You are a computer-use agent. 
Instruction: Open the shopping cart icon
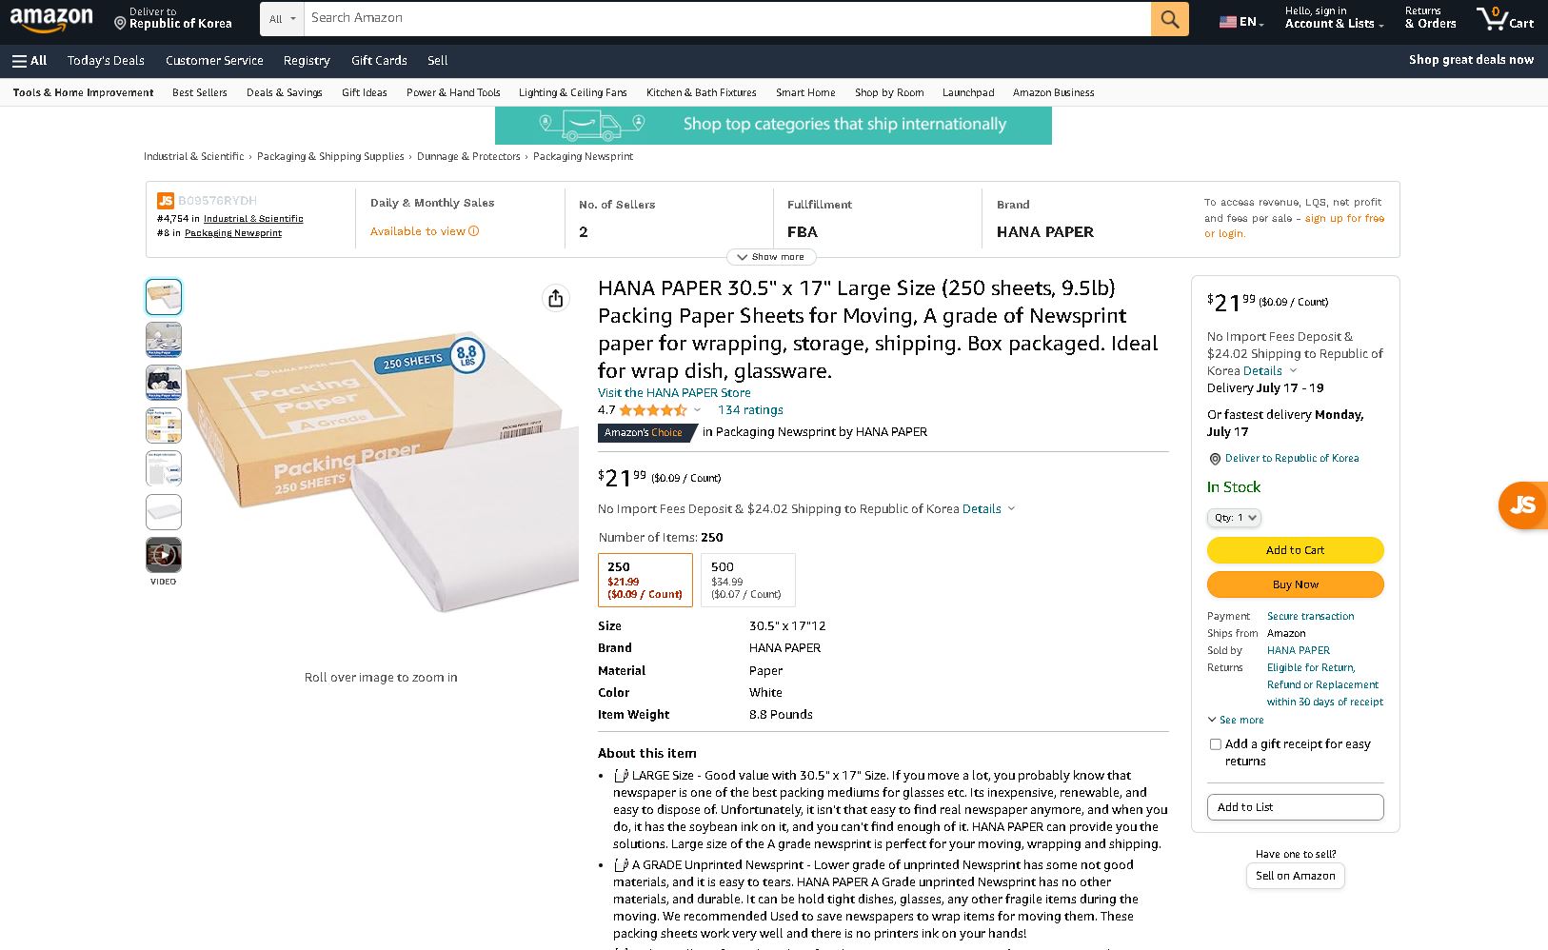pyautogui.click(x=1504, y=18)
